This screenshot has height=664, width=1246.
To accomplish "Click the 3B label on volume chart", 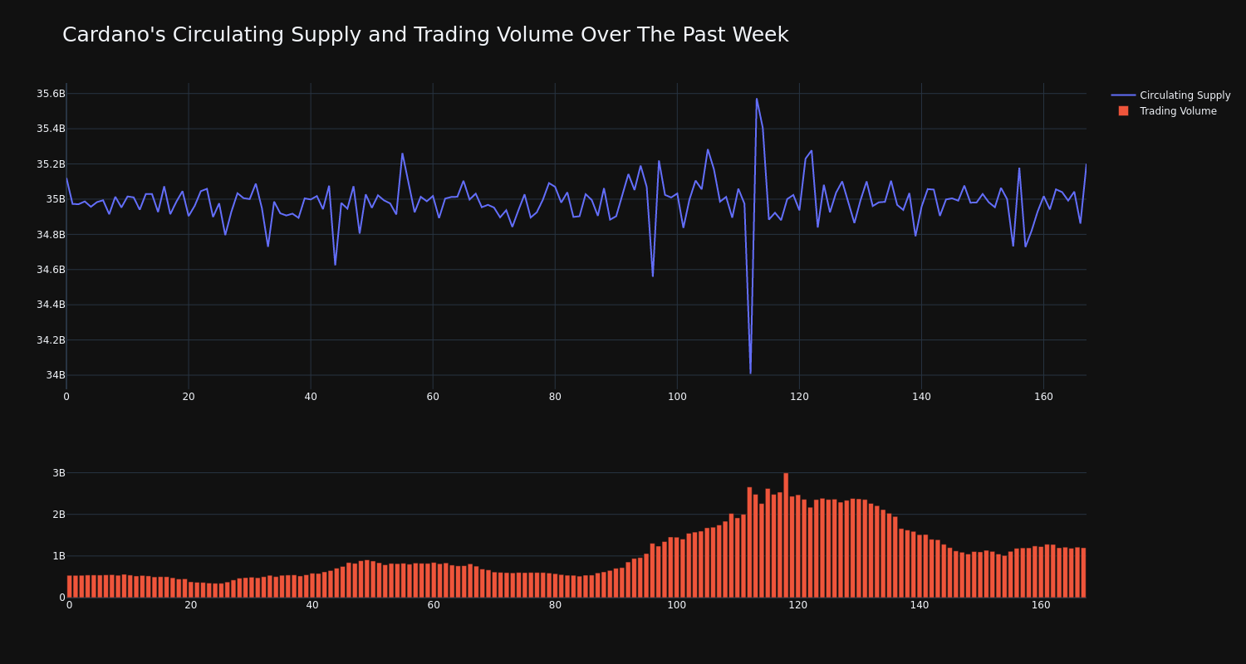I will (59, 473).
